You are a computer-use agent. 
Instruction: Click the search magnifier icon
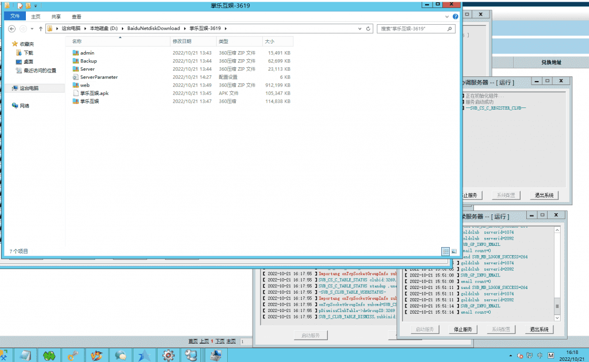pos(449,29)
